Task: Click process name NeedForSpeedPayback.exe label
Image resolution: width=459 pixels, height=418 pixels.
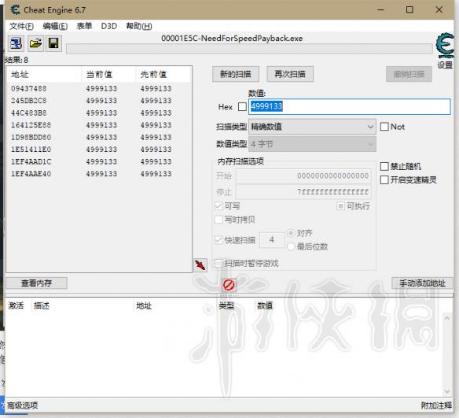Action: point(232,39)
